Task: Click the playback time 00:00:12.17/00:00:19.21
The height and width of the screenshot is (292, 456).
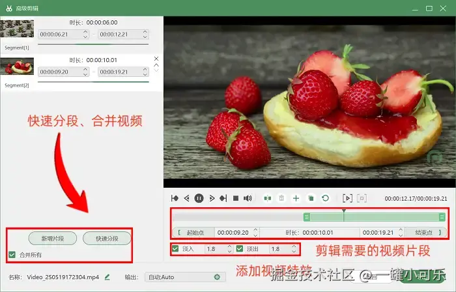Action: pos(416,199)
